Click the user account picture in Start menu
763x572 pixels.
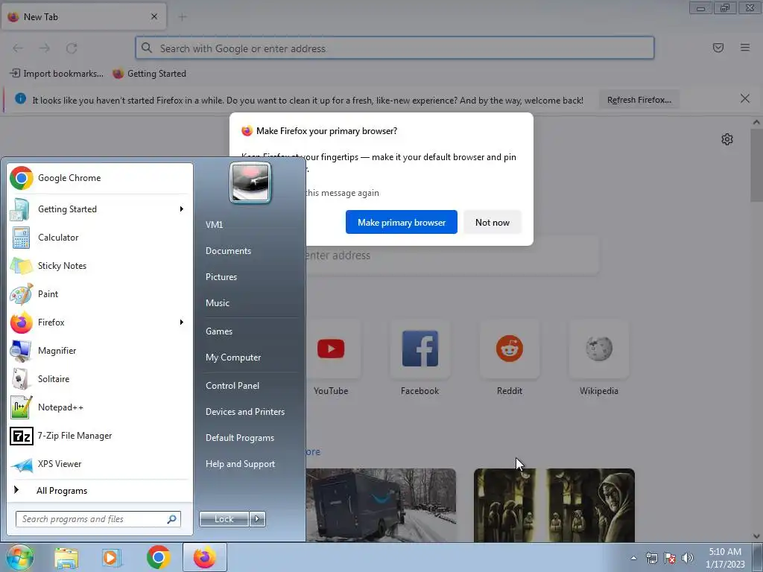tap(250, 182)
